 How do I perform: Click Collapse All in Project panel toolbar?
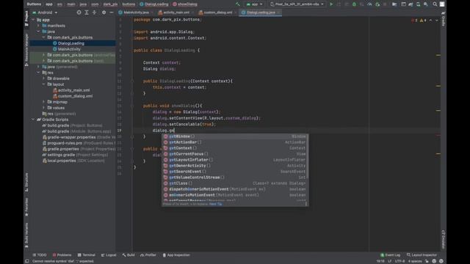click(95, 12)
